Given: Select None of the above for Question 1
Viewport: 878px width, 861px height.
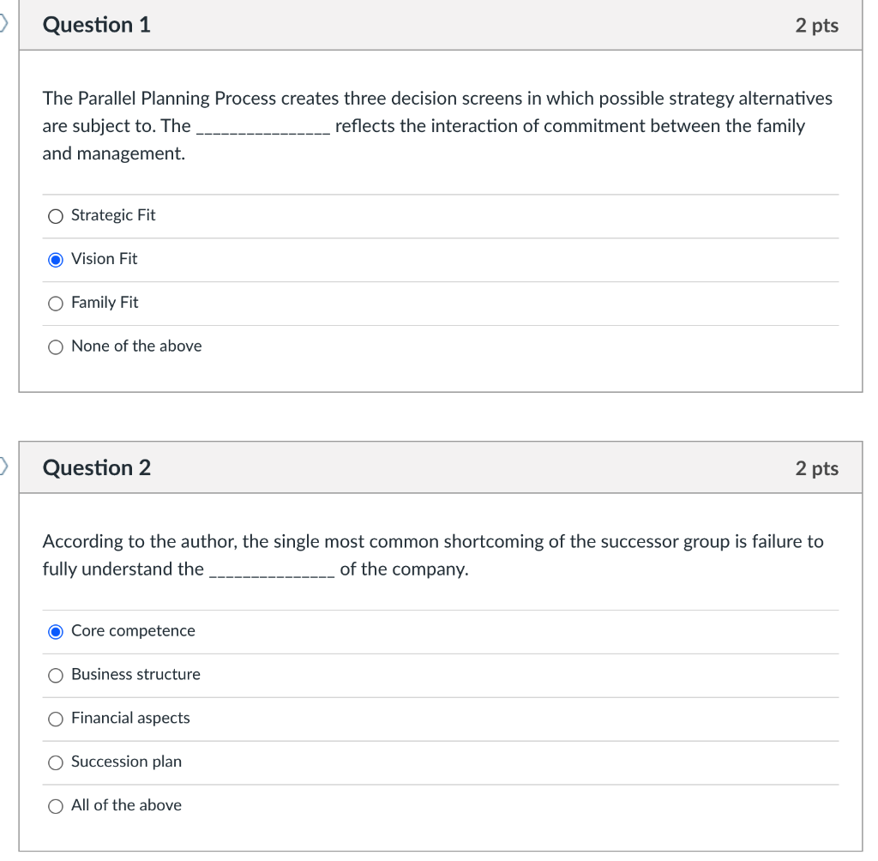Looking at the screenshot, I should 55,346.
